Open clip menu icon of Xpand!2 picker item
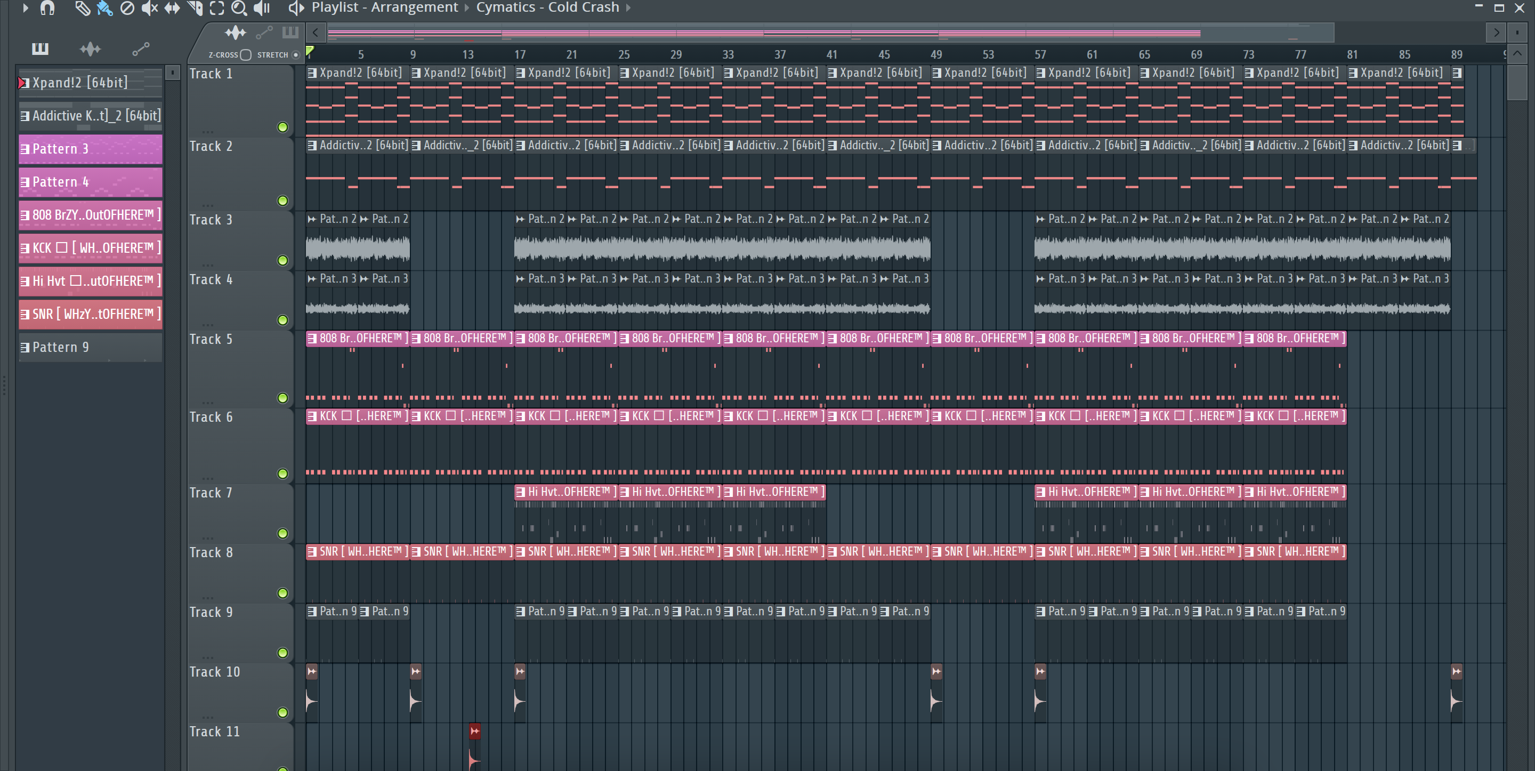 (x=25, y=83)
